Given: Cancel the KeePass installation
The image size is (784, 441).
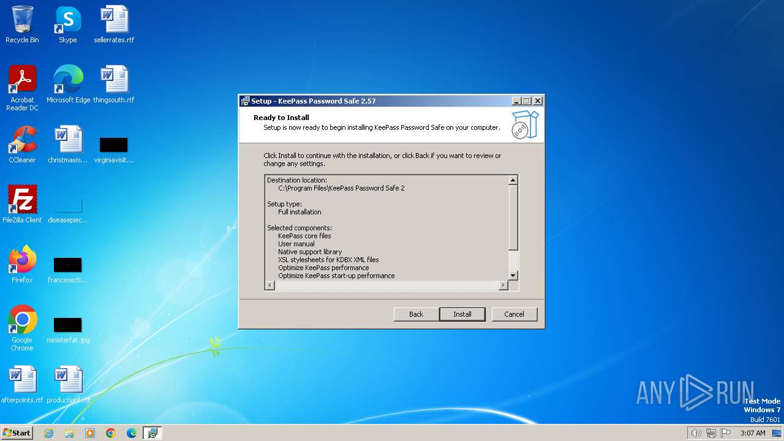Looking at the screenshot, I should pos(514,314).
